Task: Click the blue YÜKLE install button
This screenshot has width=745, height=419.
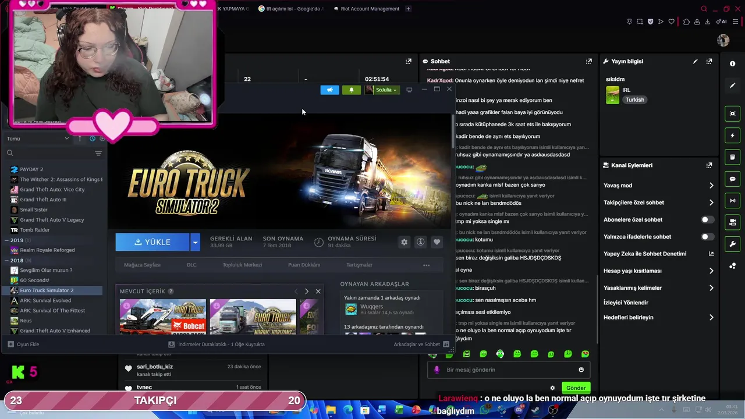Action: click(x=152, y=242)
